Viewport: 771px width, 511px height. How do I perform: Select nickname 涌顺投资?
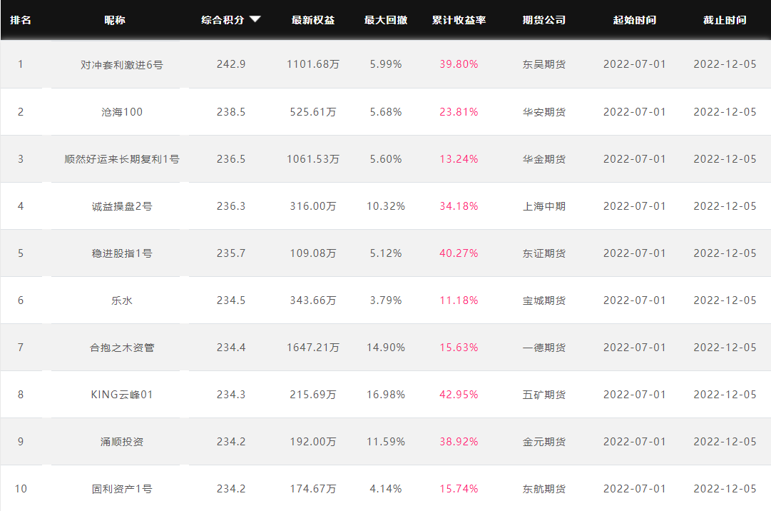[x=122, y=442]
